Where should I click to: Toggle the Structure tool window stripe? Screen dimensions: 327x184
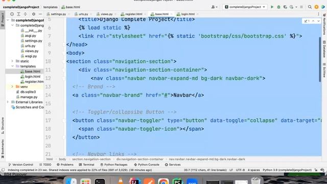pyautogui.click(x=3, y=125)
